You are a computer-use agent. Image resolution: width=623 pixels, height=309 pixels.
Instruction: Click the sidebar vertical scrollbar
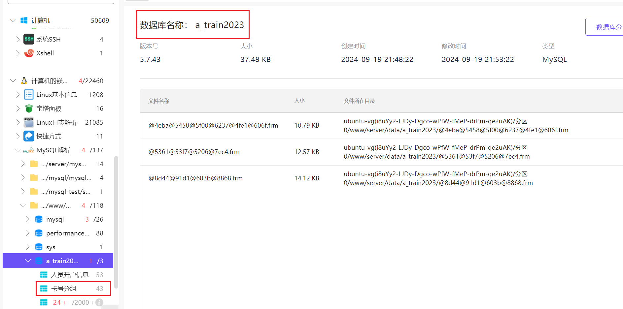pos(116,221)
